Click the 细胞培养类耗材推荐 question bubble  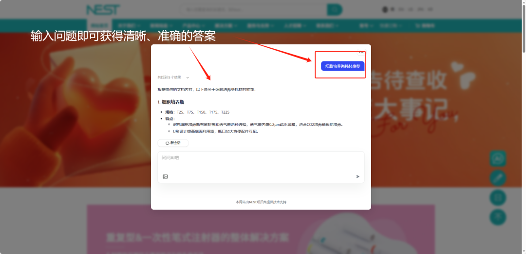tap(342, 66)
